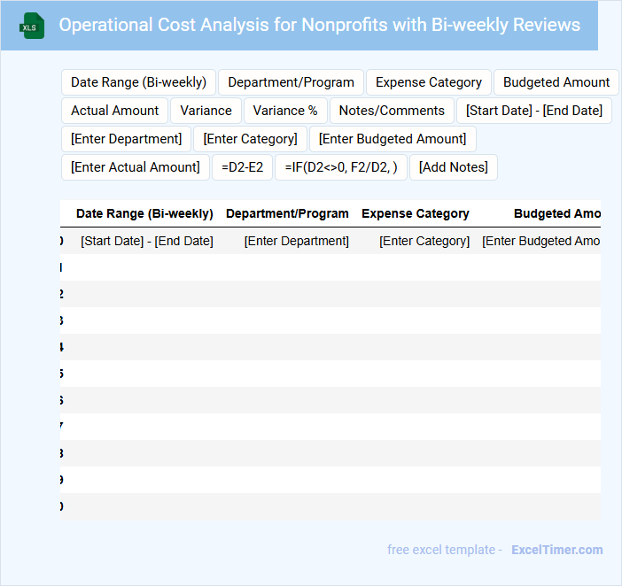The image size is (622, 586).
Task: Select the '[Enter Category]' placeholder tag
Action: 251,139
